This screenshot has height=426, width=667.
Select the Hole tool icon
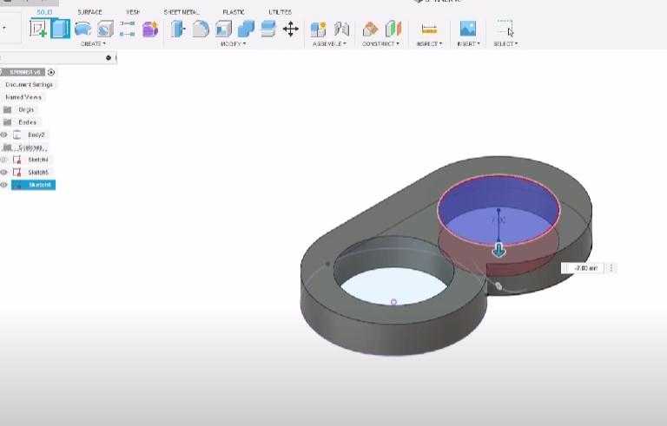point(105,29)
